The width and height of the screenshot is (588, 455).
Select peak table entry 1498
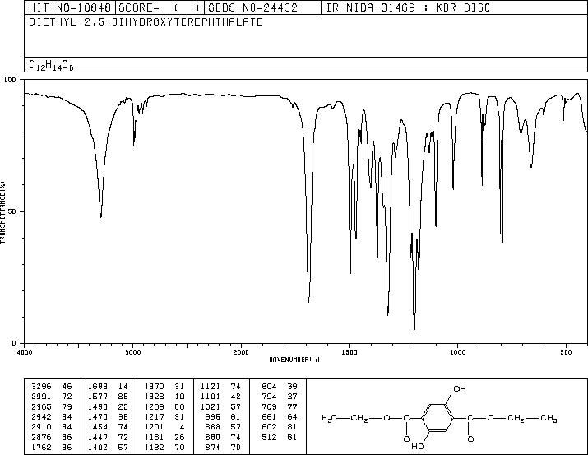pyautogui.click(x=98, y=406)
